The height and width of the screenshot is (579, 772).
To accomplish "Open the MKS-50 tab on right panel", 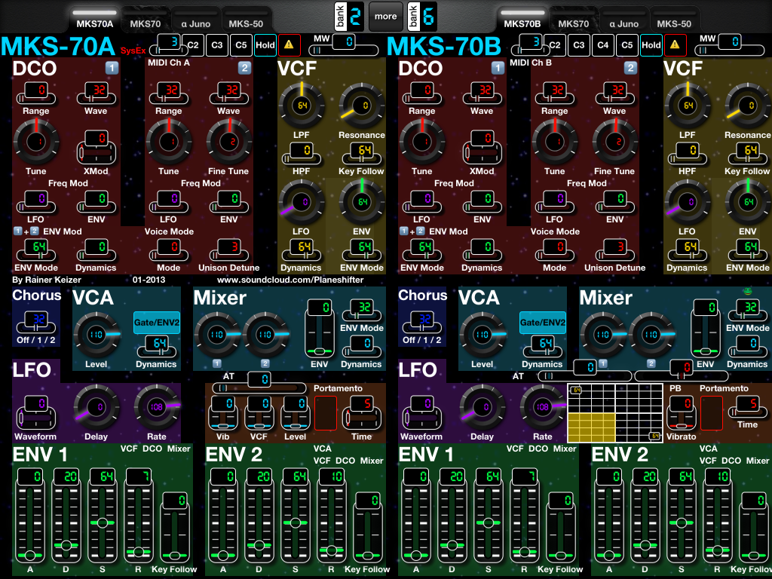I will [674, 20].
